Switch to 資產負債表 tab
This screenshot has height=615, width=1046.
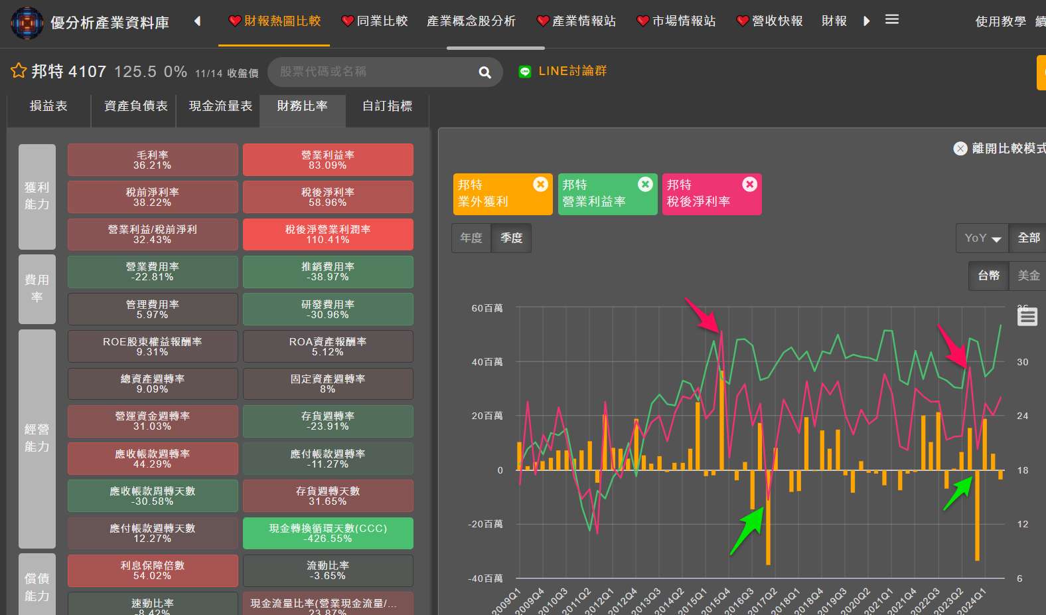[x=135, y=106]
